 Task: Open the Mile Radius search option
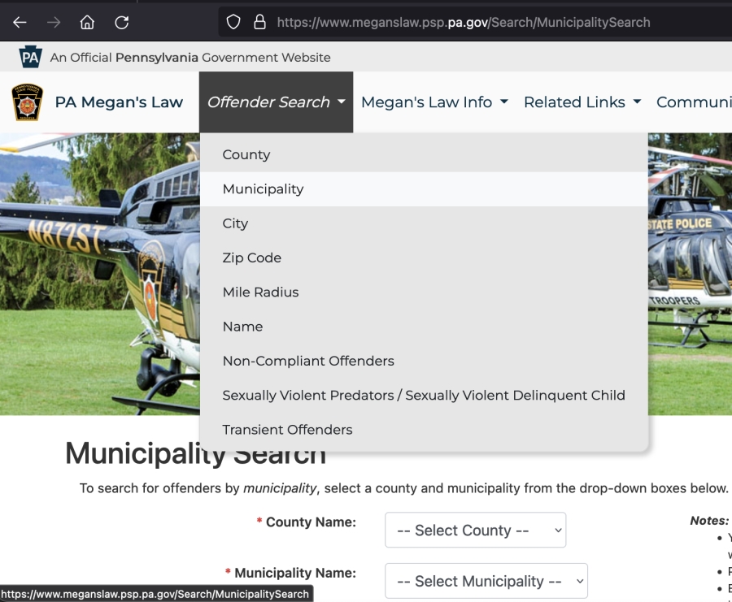(424, 292)
